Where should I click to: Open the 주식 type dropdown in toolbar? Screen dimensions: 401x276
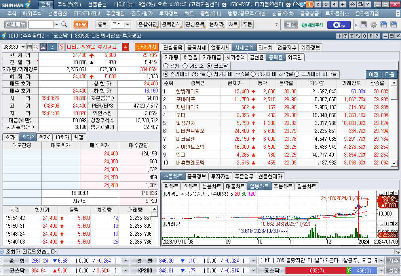tap(127, 25)
